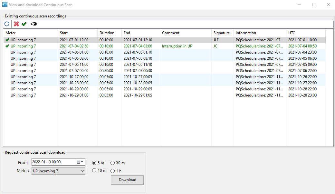The height and width of the screenshot is (194, 335).
Task: Expand the Meter combo box
Action: 82,171
